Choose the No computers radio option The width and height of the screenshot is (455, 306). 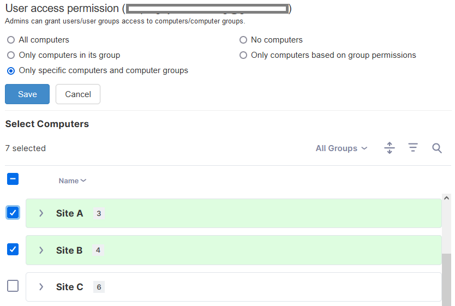point(243,40)
